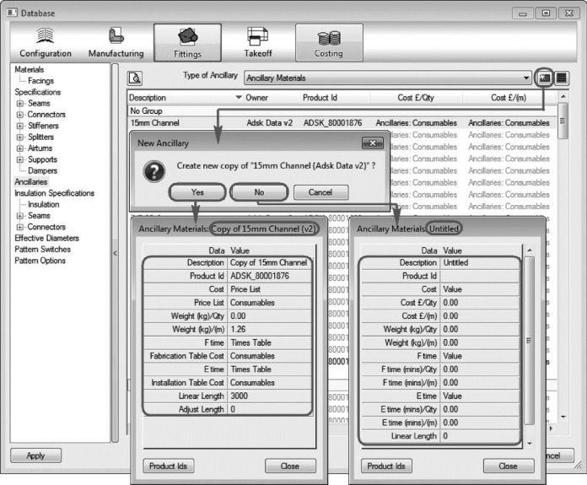Click scroll down arrow in Untitled window
587x485 pixels.
[529, 444]
